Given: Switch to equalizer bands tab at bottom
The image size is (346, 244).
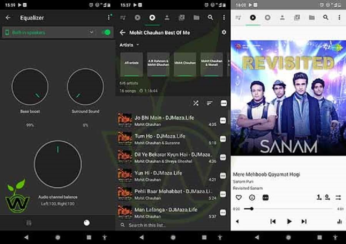Looking at the screenshot, I should point(29,223).
